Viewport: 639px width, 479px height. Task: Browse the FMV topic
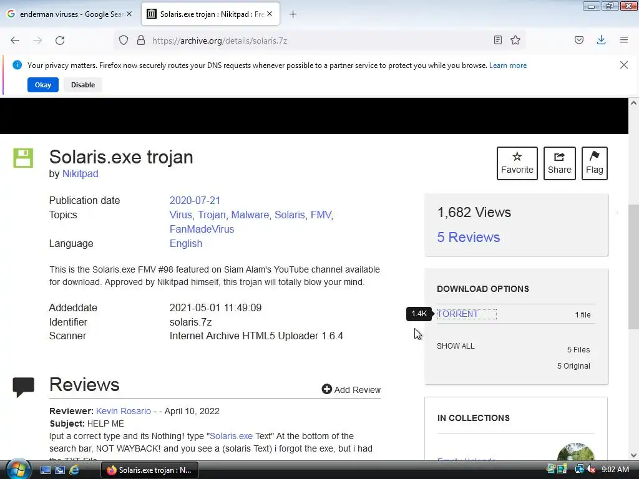(x=321, y=215)
